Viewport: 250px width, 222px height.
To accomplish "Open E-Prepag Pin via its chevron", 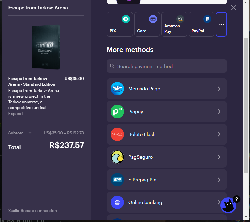I will pyautogui.click(x=219, y=180).
